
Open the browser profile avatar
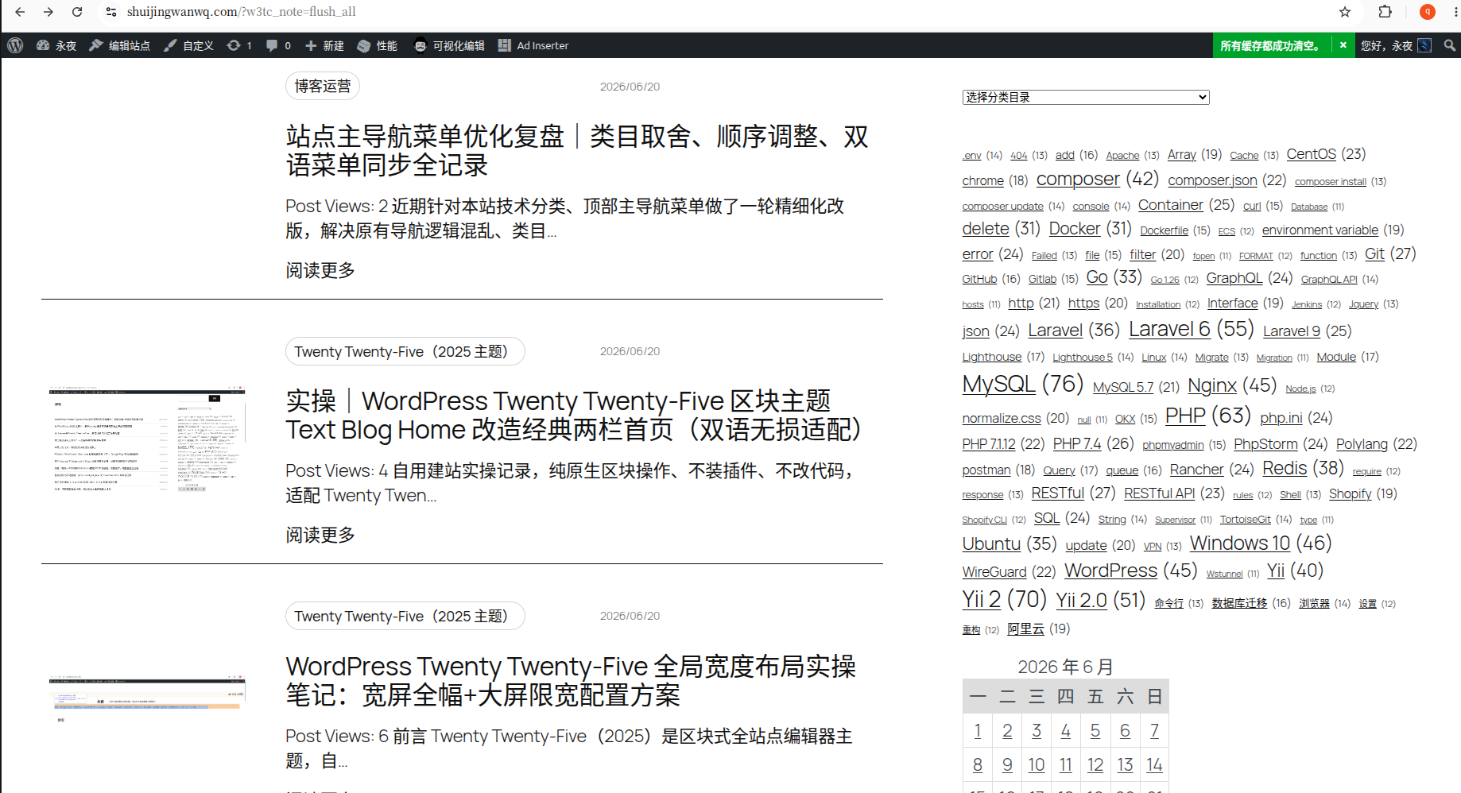[x=1428, y=12]
